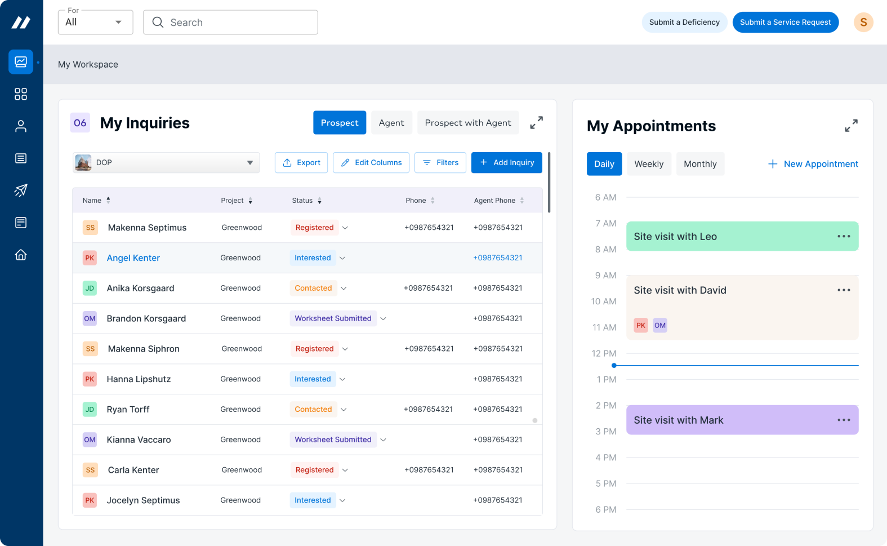Open options for Site visit with Leo
Screen dimensions: 887x546
844,237
